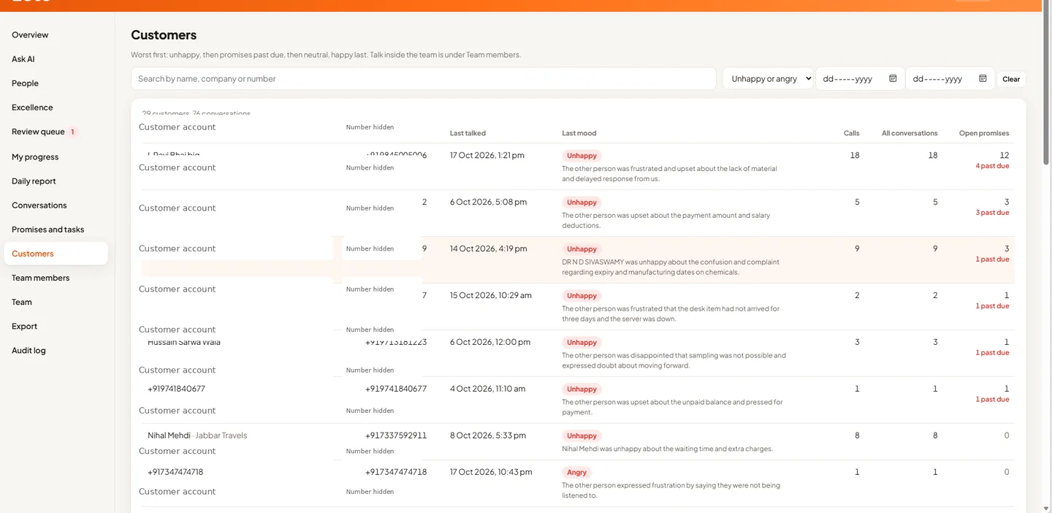Click the Unhappy badge in Nihal Mehdi's row

(582, 436)
